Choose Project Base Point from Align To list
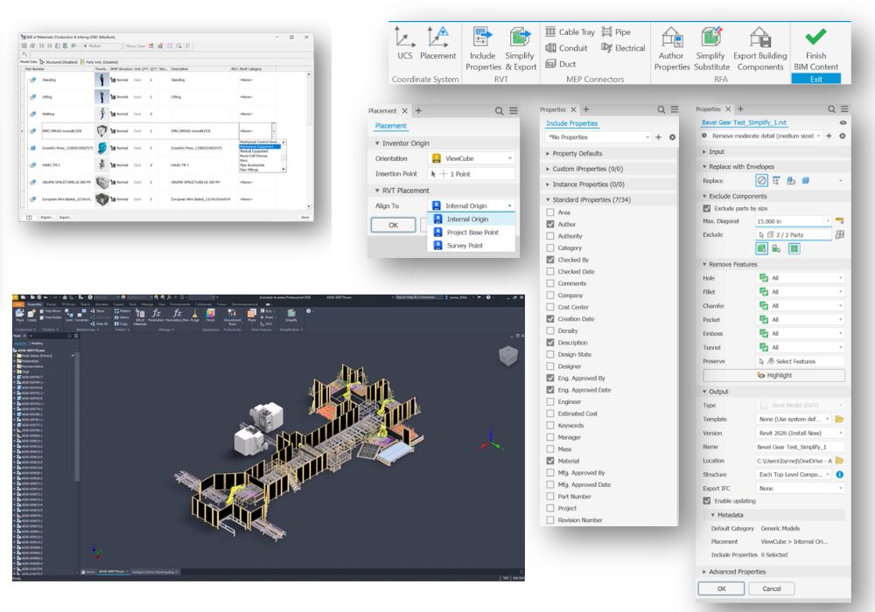The height and width of the screenshot is (612, 875). click(472, 233)
